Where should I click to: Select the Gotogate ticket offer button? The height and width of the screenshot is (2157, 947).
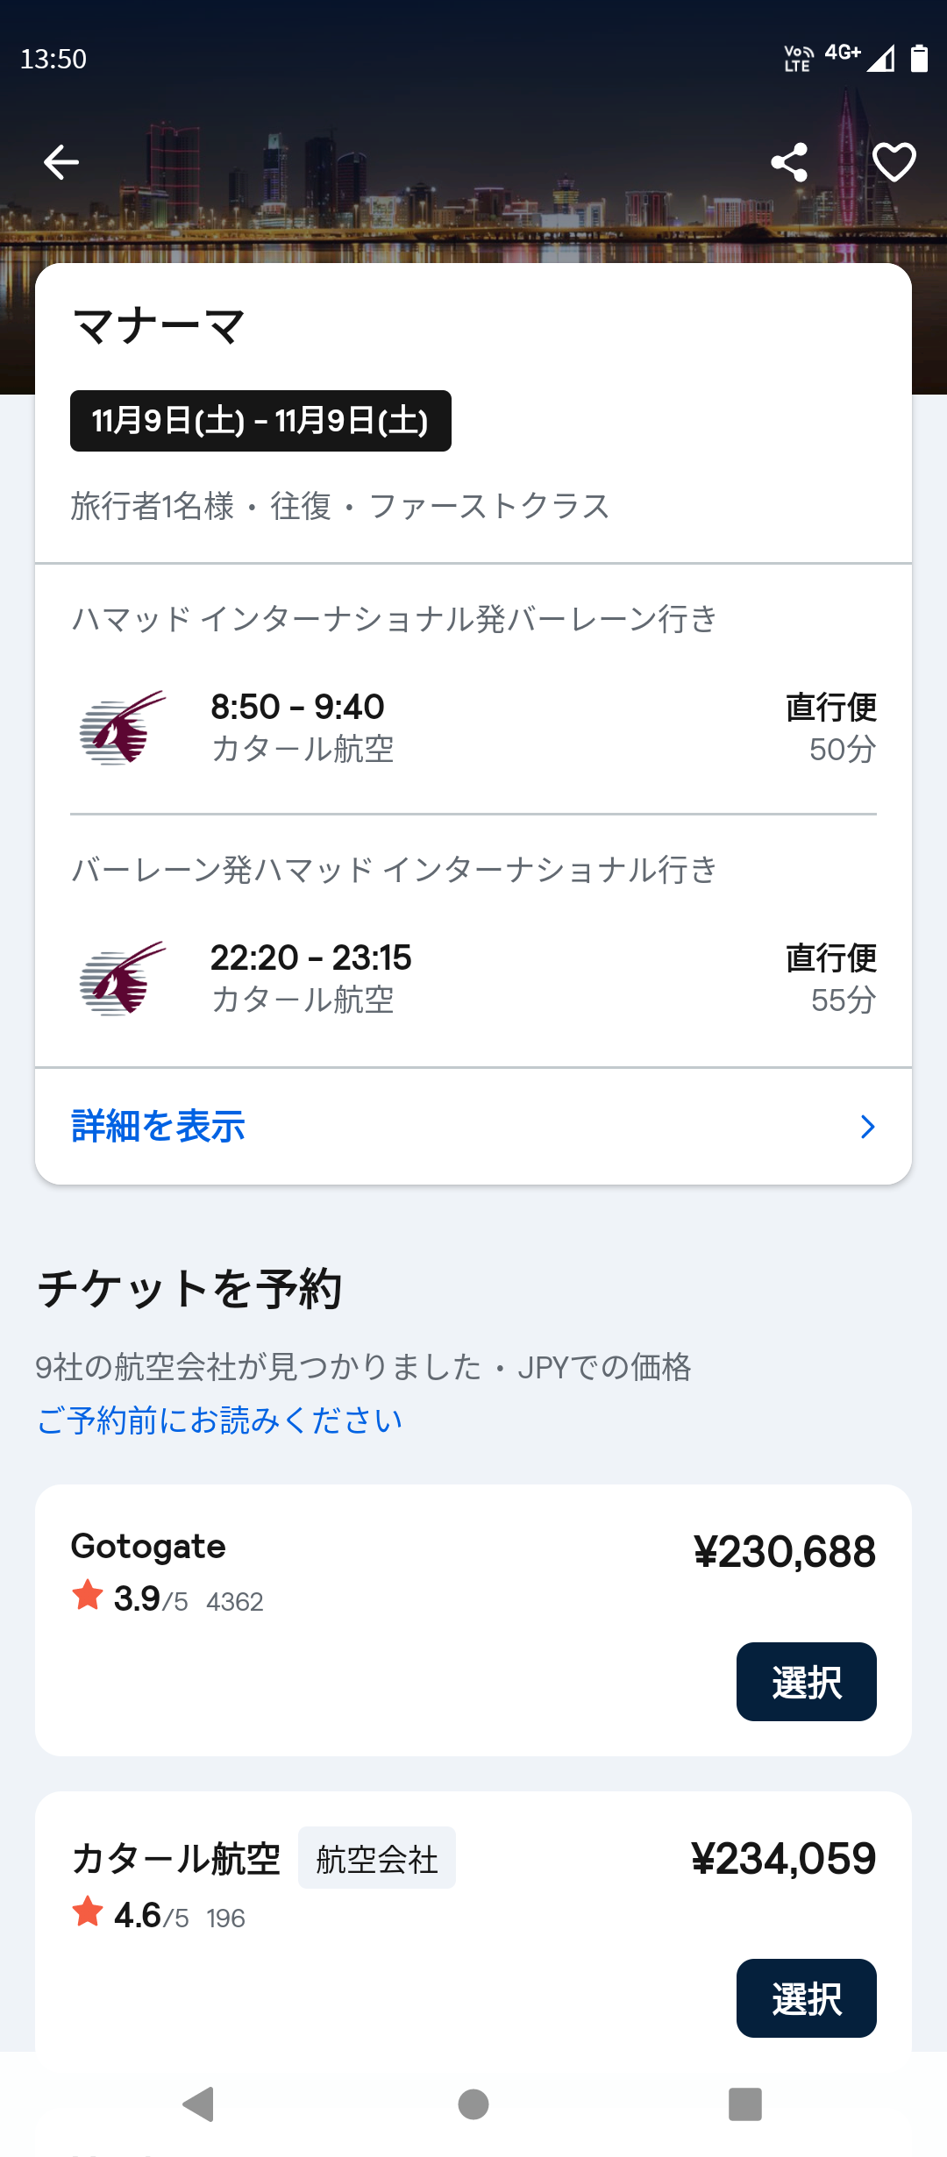tap(806, 1682)
